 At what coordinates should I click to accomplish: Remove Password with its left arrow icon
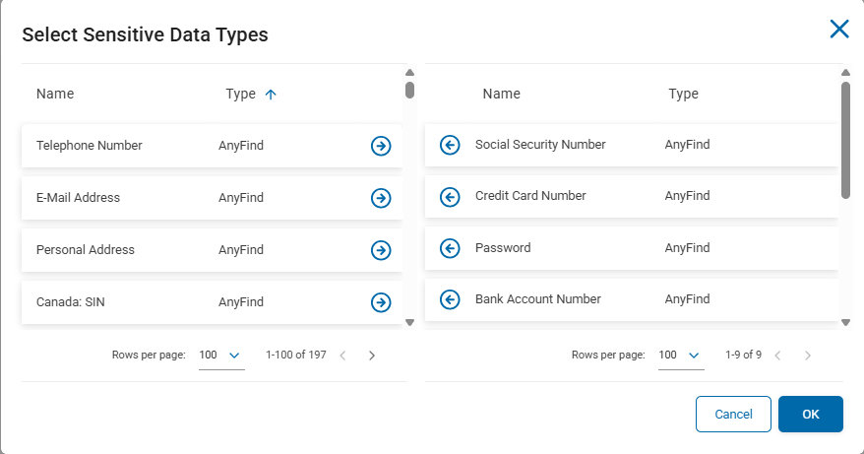(450, 248)
